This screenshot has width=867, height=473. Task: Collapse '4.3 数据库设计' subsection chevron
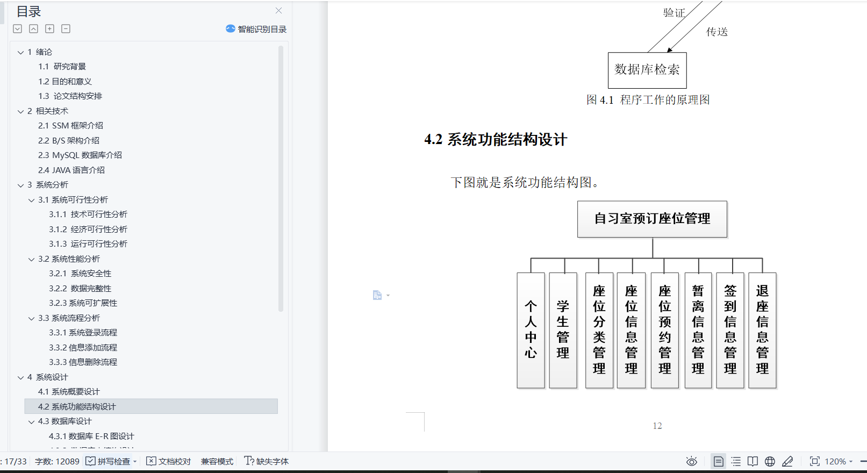coord(31,421)
